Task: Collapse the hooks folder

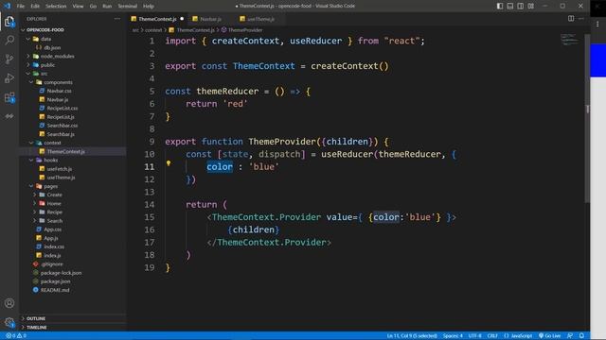Action: tap(50, 160)
